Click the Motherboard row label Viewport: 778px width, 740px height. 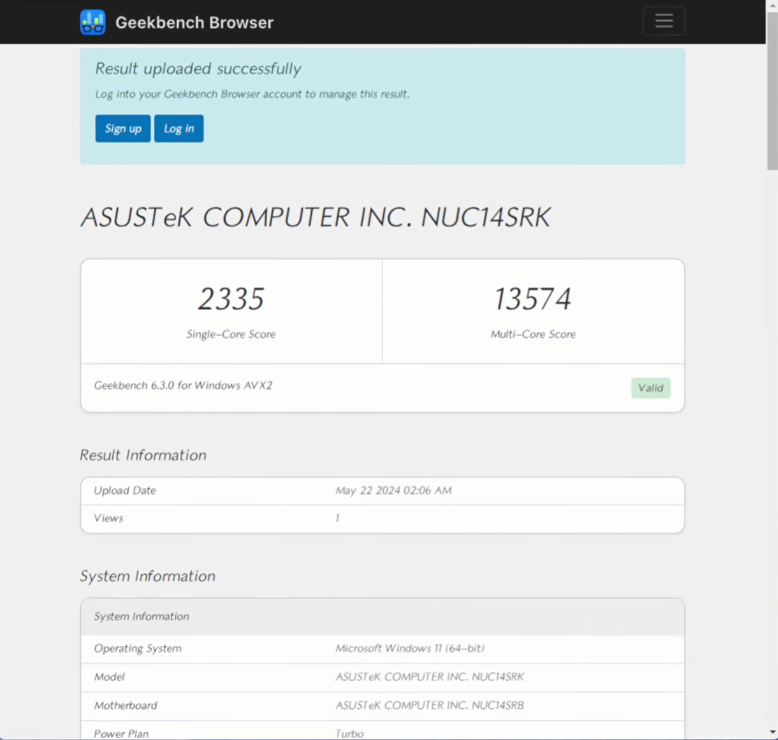click(x=126, y=705)
